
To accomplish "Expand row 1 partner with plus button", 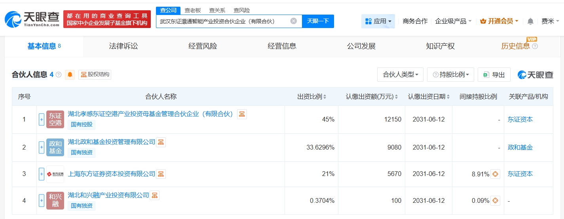I will click(42, 120).
